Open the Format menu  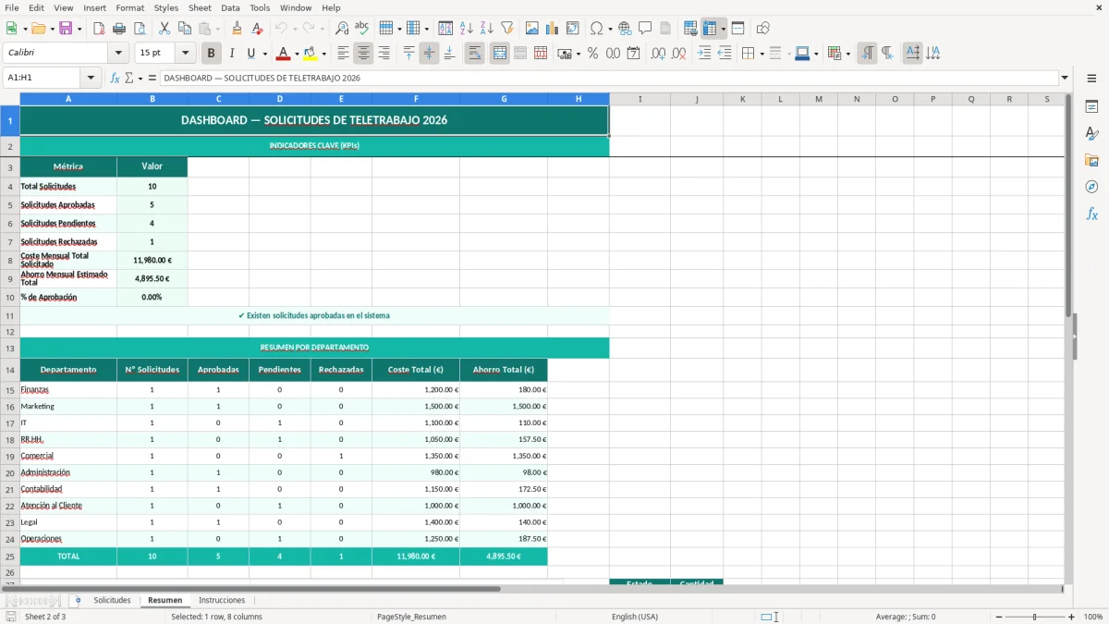[129, 7]
